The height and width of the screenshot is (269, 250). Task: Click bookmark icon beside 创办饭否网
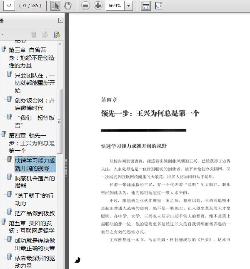tap(10, 99)
